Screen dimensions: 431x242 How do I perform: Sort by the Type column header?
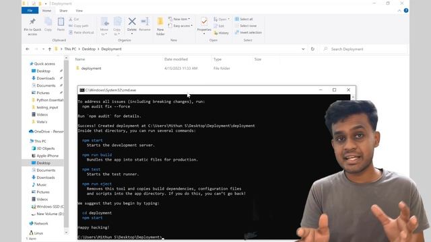[x=218, y=59]
